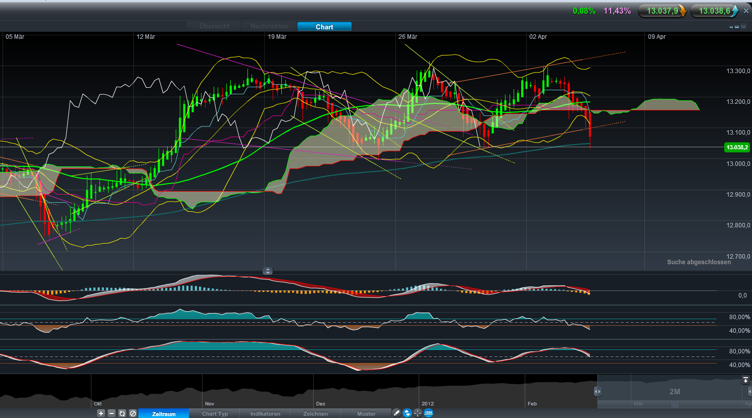Click the current price label 13.038,2

pyautogui.click(x=737, y=147)
